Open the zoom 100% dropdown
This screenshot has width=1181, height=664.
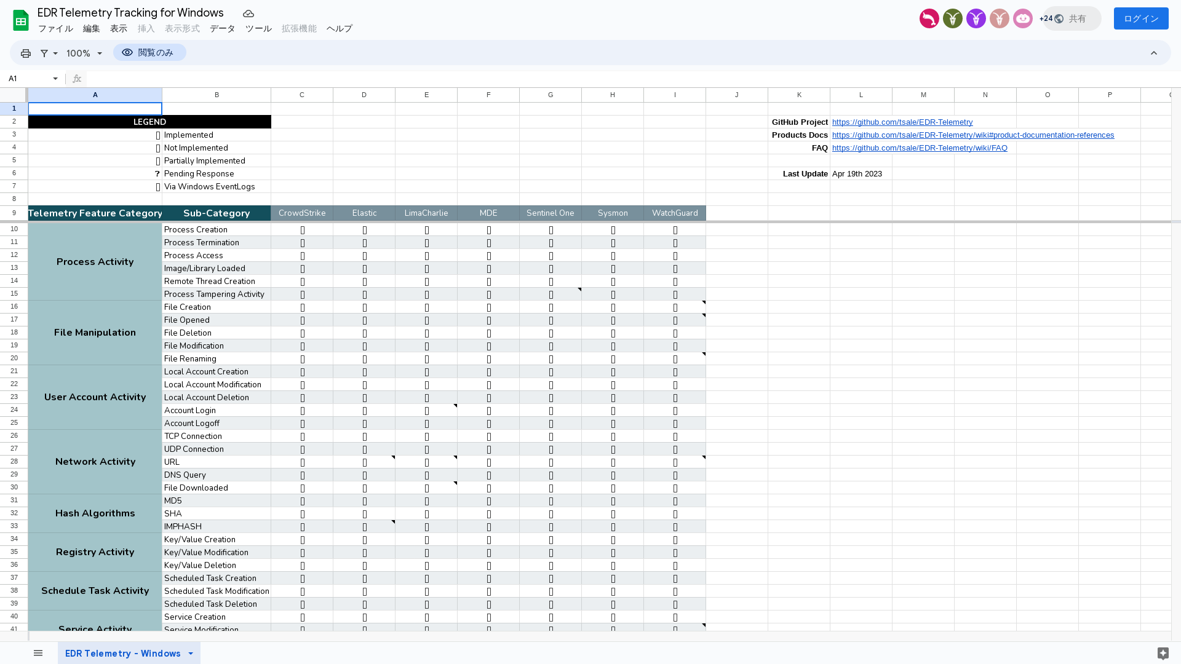tap(84, 53)
